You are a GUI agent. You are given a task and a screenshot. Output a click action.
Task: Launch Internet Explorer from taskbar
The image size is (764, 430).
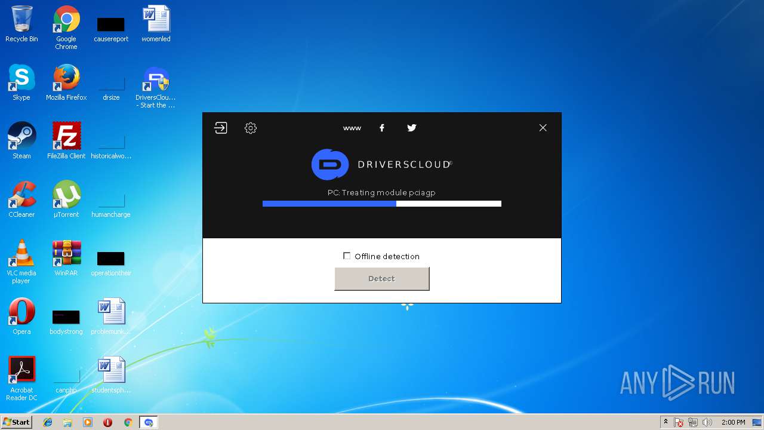(x=48, y=422)
